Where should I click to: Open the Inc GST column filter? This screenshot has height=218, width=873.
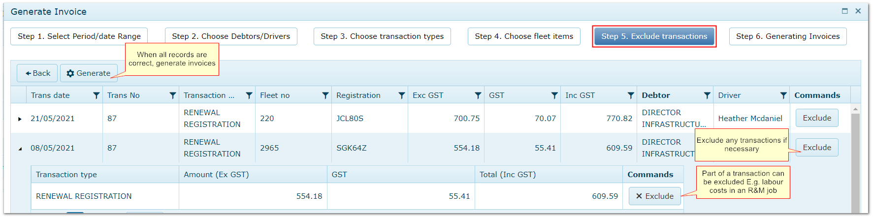(631, 95)
